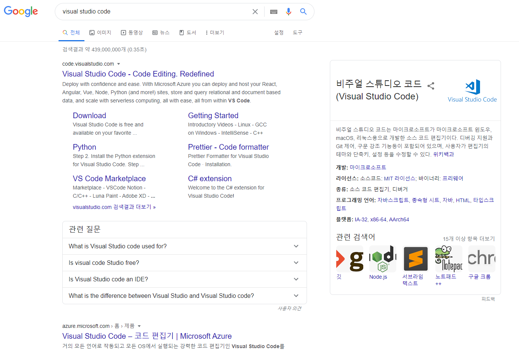Expand 'Is visual code Studio free?'
The height and width of the screenshot is (350, 519).
(x=185, y=263)
